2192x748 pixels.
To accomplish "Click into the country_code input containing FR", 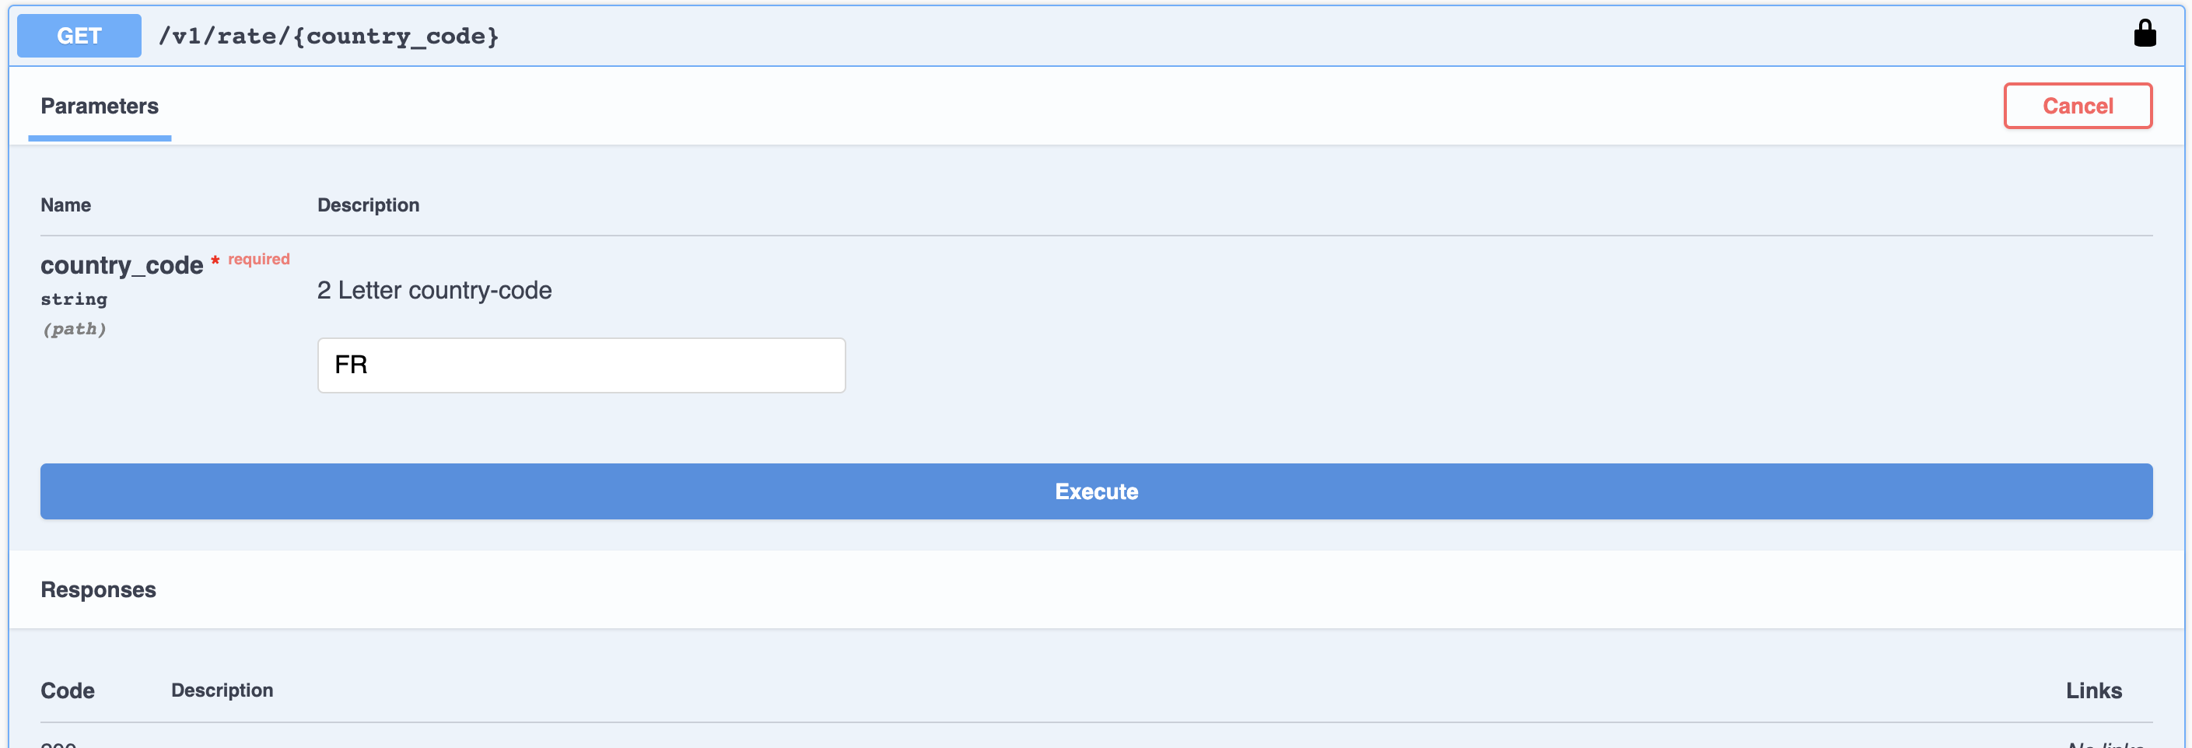I will pos(581,365).
